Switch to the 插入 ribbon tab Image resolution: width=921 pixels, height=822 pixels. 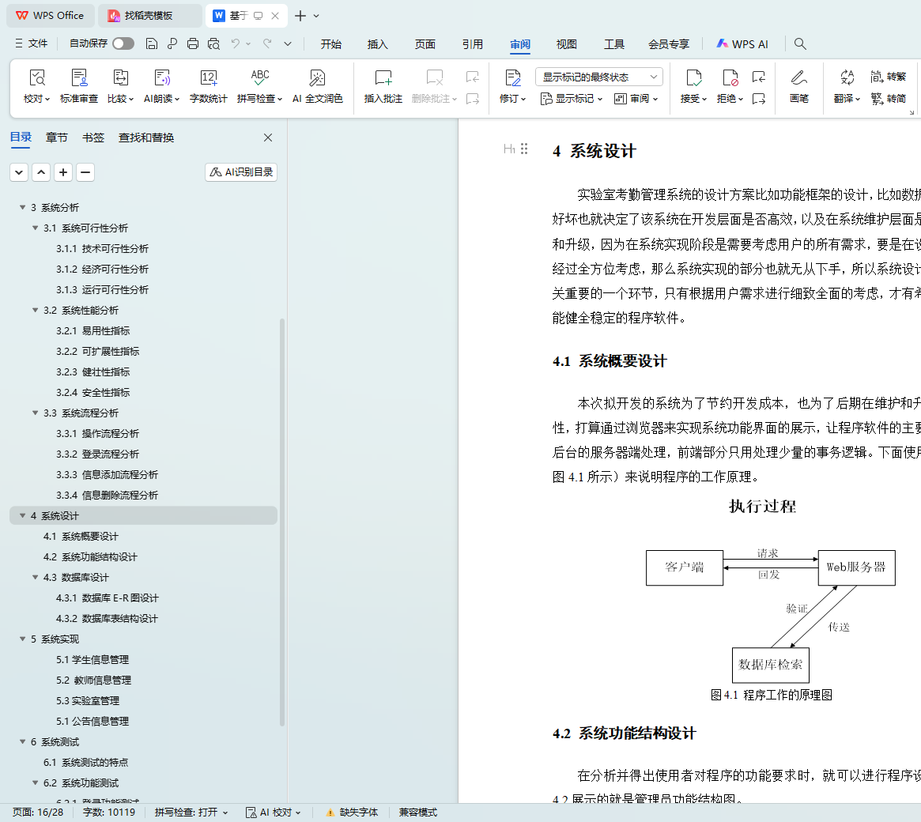[x=378, y=44]
